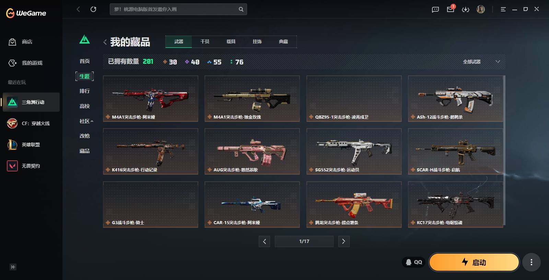Switch to the 干员 tab
This screenshot has height=280, width=549.
[x=205, y=41]
